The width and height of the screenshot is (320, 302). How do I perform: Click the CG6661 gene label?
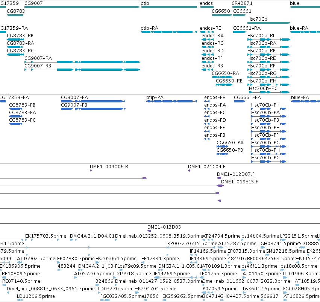pyautogui.click(x=242, y=11)
